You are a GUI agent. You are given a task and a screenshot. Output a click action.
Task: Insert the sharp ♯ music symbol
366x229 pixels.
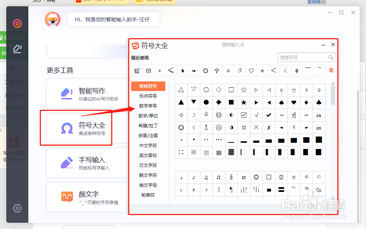(x=194, y=190)
